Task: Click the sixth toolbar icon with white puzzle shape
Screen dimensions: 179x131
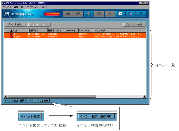Action: pos(120,14)
